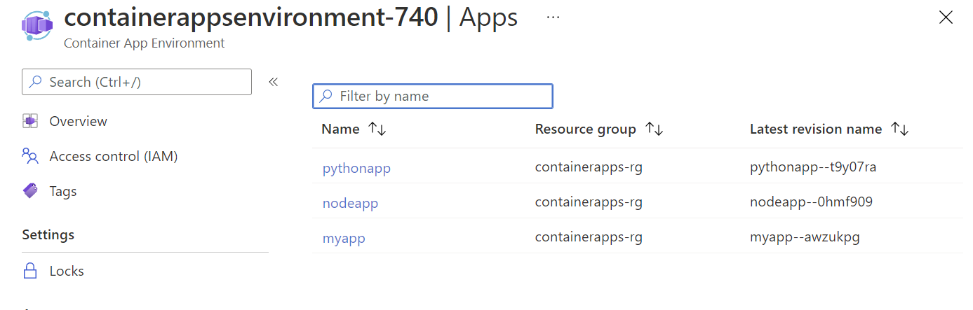973x310 pixels.
Task: Click revision myapp--awzukpg
Action: (805, 237)
